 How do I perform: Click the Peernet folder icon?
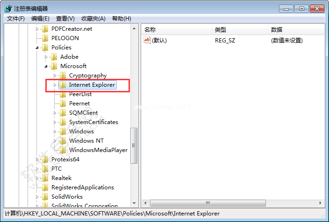click(63, 103)
